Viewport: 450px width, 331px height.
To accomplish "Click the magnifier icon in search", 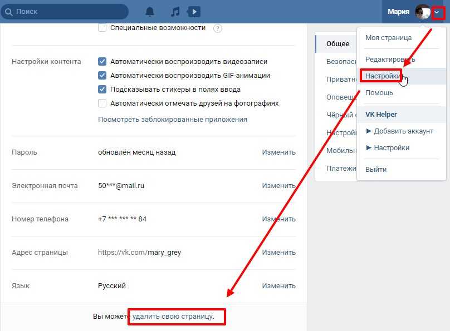I will point(8,12).
